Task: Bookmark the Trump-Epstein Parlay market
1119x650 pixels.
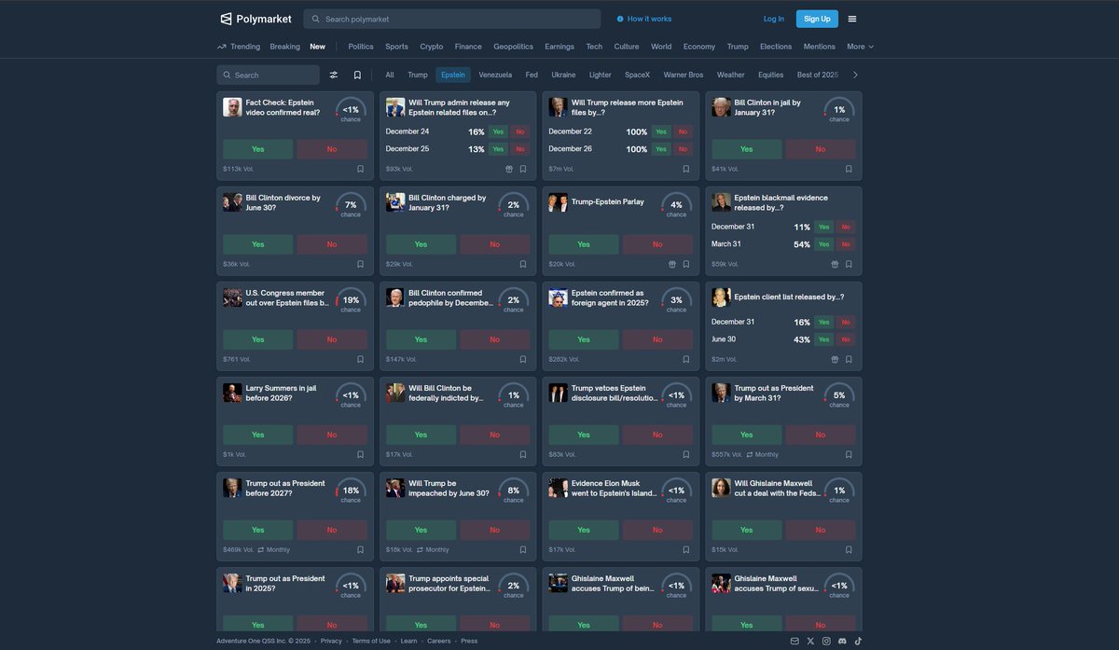Action: click(x=686, y=264)
